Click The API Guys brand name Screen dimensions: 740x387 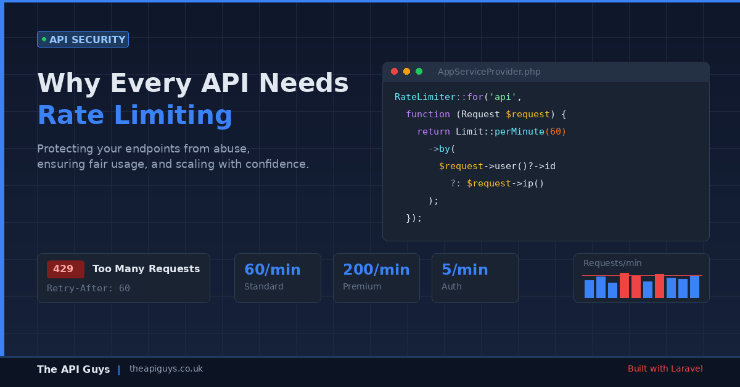73,369
